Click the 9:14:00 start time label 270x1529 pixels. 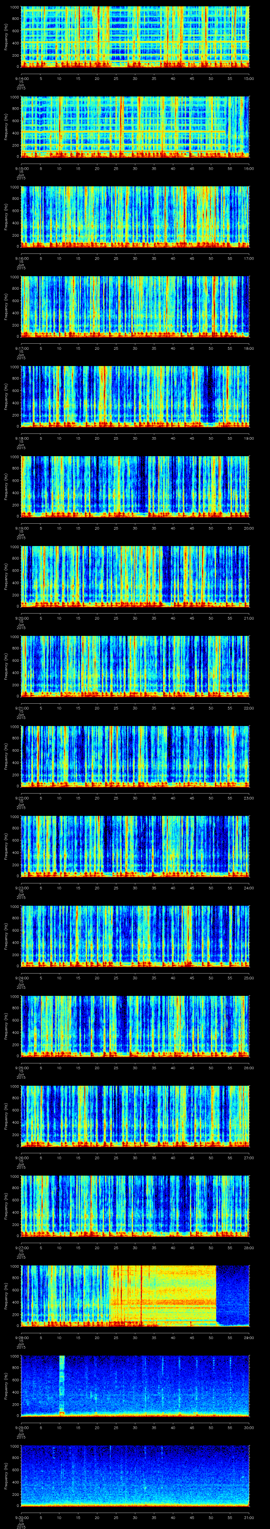click(22, 78)
